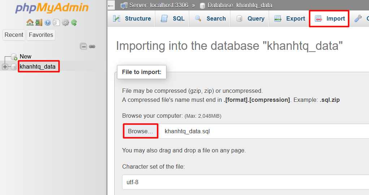Open the MySQL documentation pages icon
This screenshot has width=369, height=195.
click(56, 22)
